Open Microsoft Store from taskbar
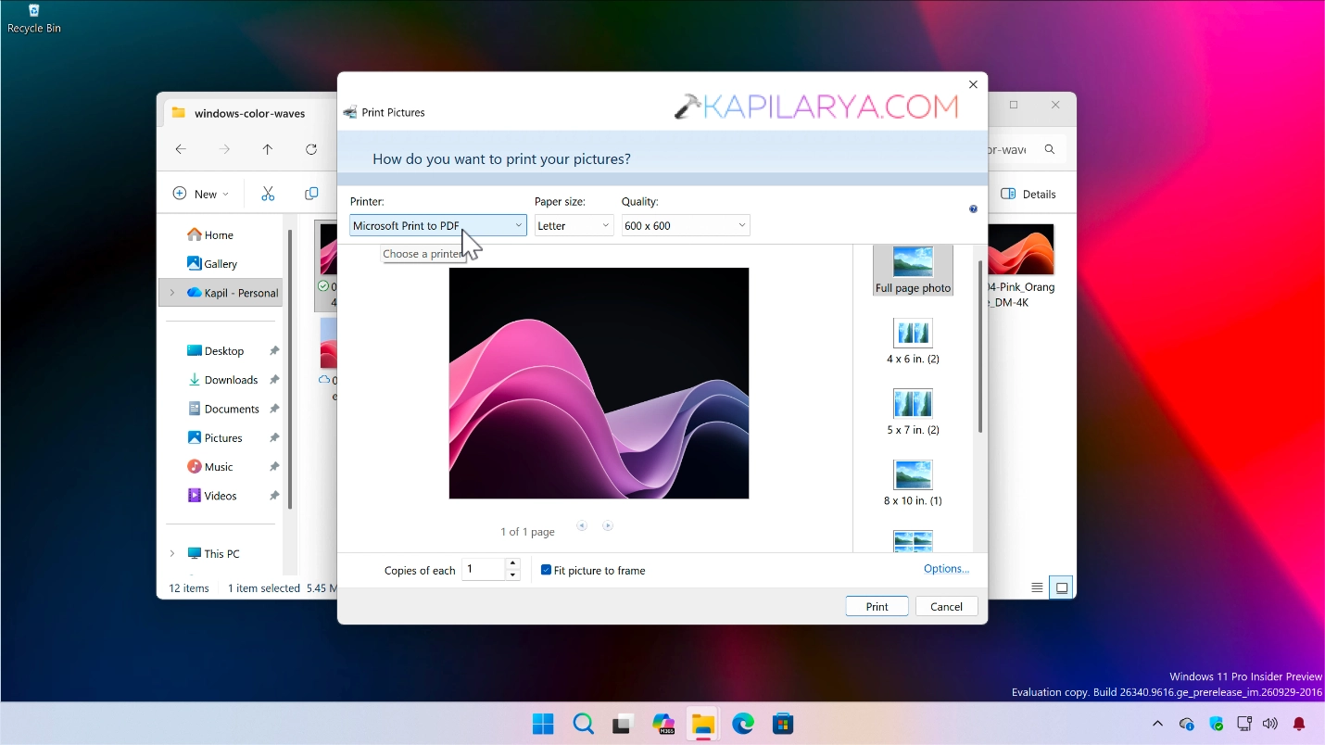Image resolution: width=1325 pixels, height=745 pixels. click(x=783, y=724)
